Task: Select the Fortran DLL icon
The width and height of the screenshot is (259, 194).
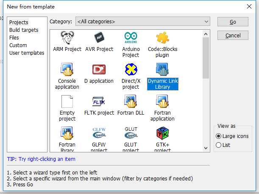Action: tap(131, 101)
